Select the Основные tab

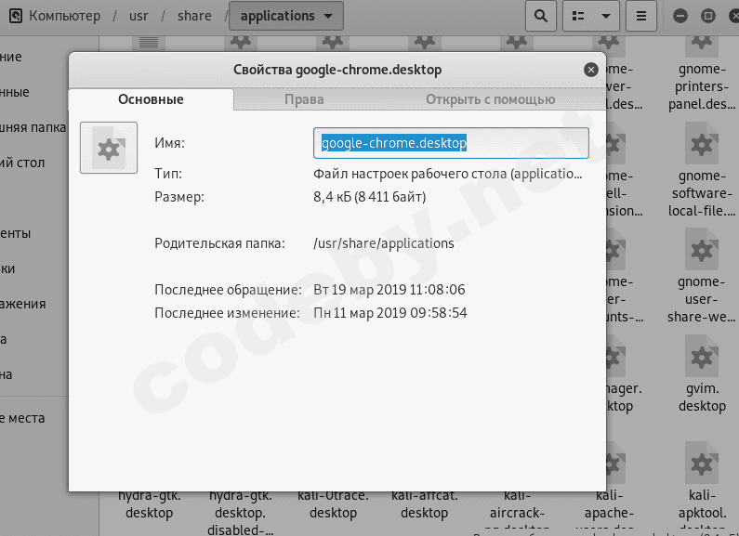point(151,99)
